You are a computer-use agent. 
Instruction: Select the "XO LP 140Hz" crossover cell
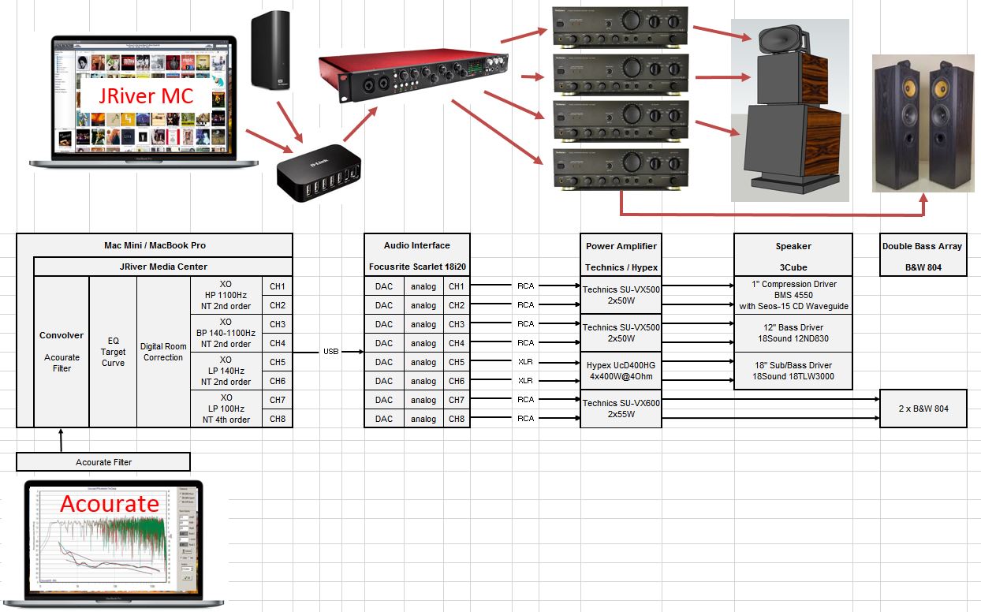coord(226,371)
